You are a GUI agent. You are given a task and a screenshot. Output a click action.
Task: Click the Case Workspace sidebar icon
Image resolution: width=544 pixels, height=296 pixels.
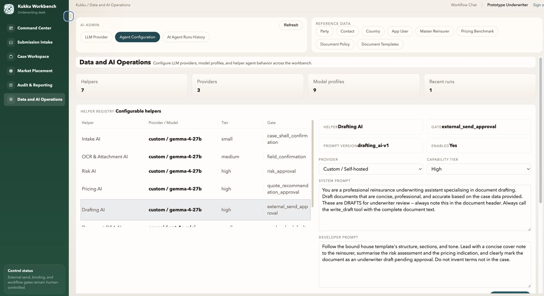pos(11,56)
